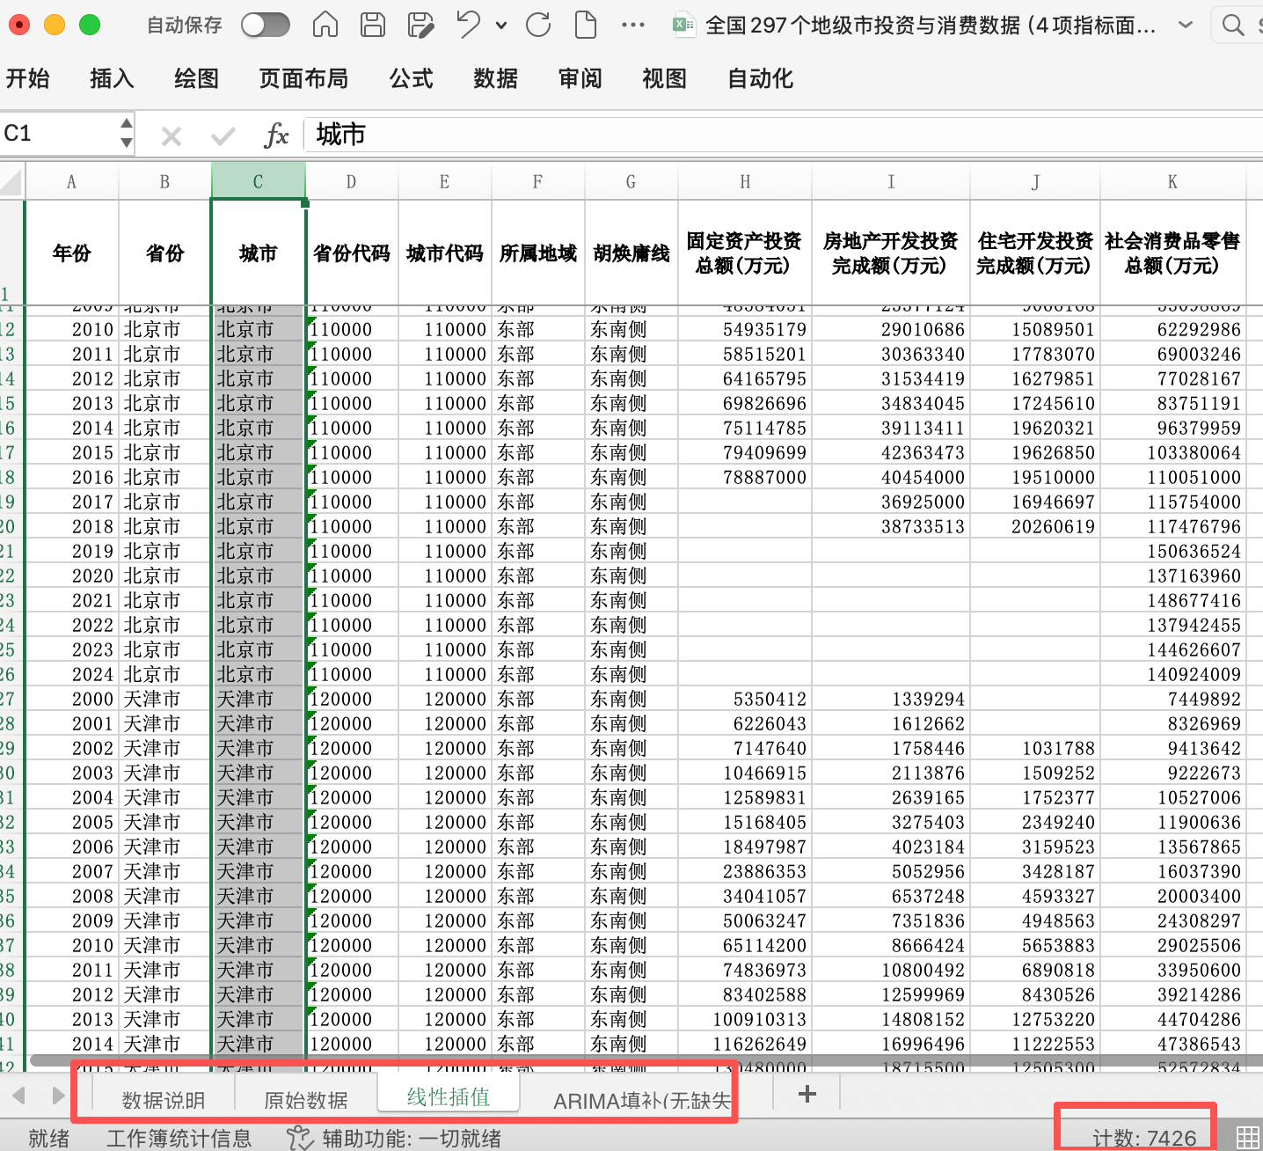Select the 年份 header cell
Viewport: 1263px width, 1151px height.
click(72, 253)
